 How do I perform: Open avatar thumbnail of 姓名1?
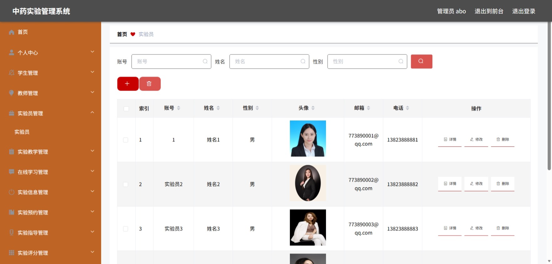(308, 139)
